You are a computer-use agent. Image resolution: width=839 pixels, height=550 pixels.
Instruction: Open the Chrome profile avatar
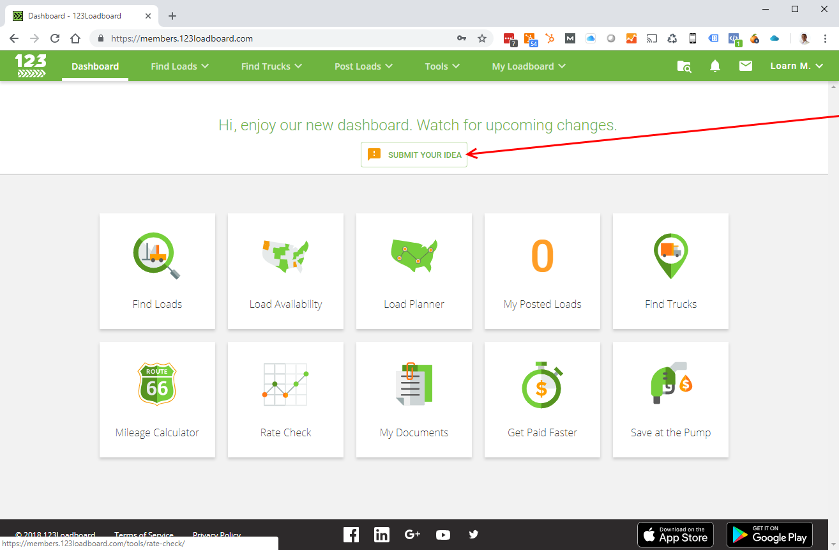point(805,38)
